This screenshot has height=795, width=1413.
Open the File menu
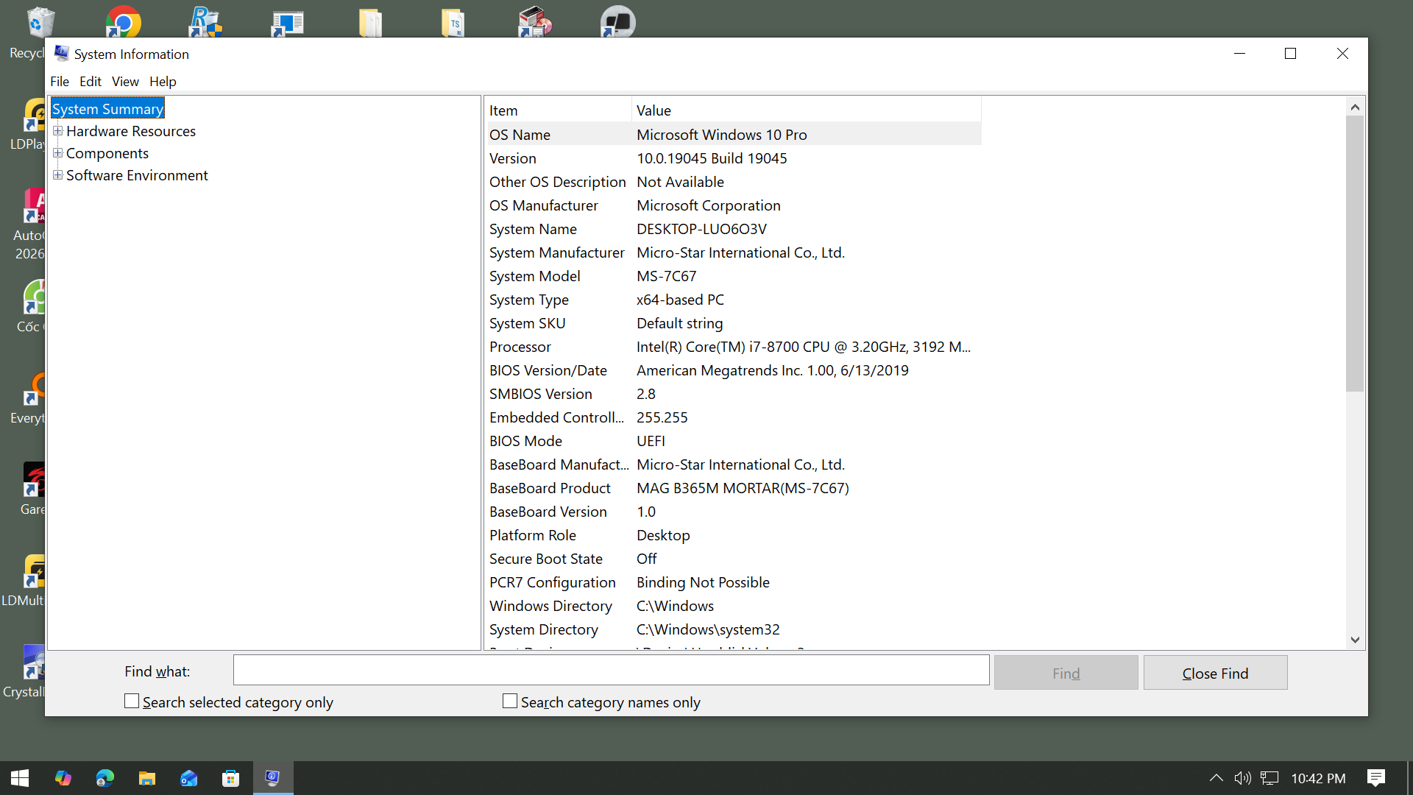pos(60,82)
